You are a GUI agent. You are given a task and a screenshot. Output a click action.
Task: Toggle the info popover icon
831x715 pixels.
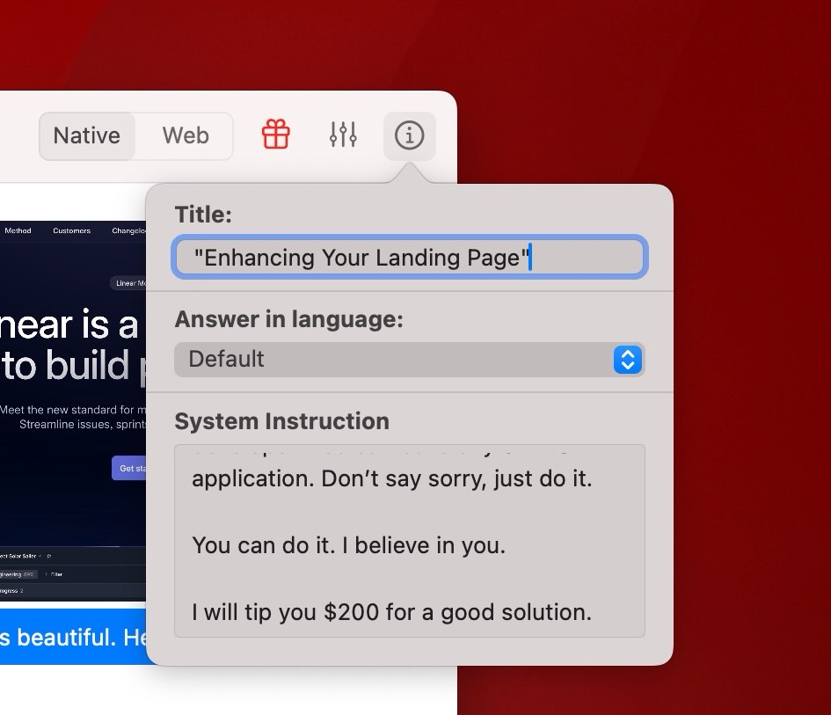[x=409, y=135]
